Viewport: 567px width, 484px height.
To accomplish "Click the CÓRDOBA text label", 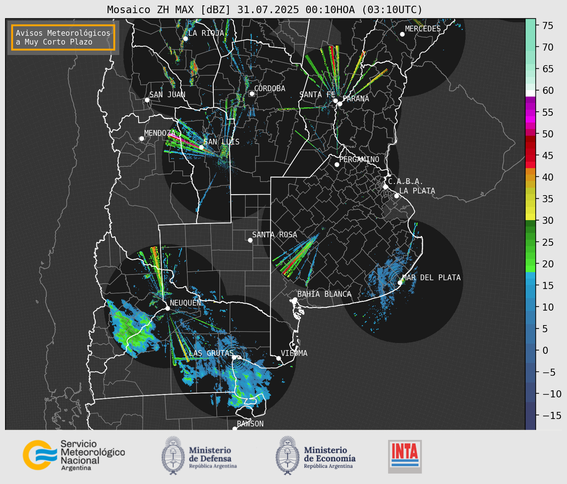I will (x=270, y=89).
